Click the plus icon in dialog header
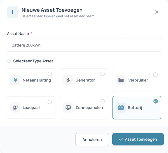This screenshot has height=153, width=168. point(13,12)
